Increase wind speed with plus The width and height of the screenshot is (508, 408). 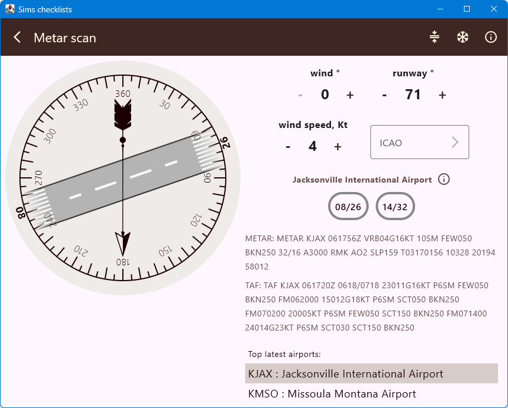[337, 147]
